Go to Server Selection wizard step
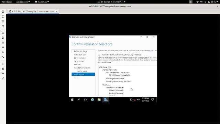The image size is (220, 124). click(x=80, y=58)
